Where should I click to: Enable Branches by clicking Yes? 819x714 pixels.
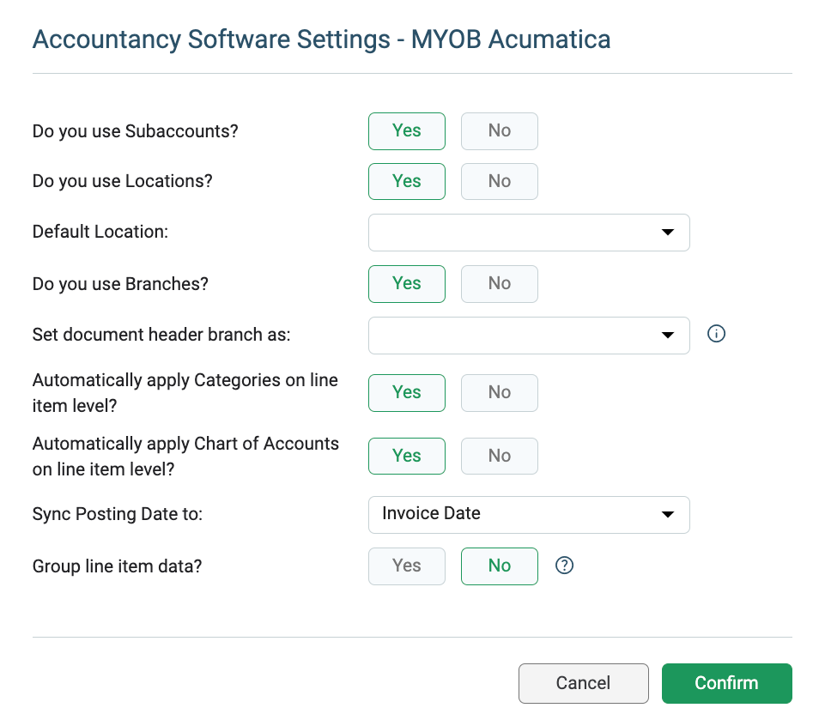406,283
